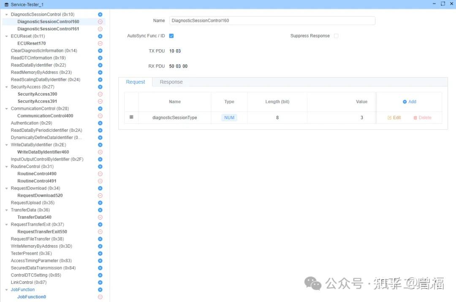The width and height of the screenshot is (456, 302).
Task: Disable the AutoSync Func / ID checkbox
Action: tap(171, 36)
